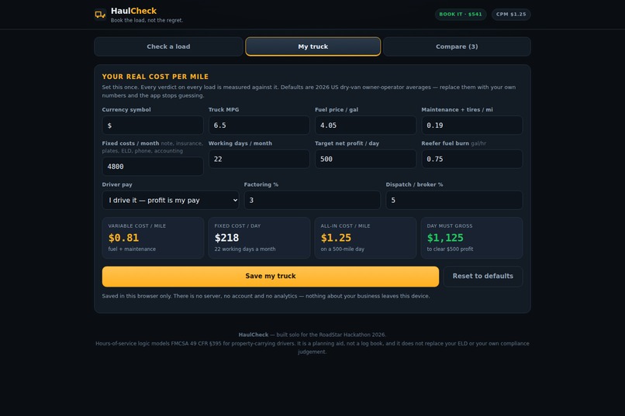Open the Driver pay dropdown

tap(171, 200)
